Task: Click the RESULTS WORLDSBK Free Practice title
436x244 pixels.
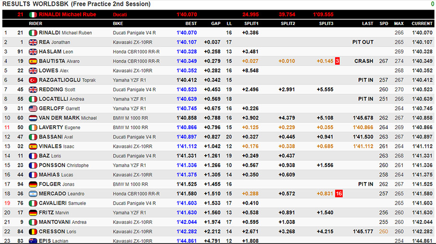Action: [76, 4]
